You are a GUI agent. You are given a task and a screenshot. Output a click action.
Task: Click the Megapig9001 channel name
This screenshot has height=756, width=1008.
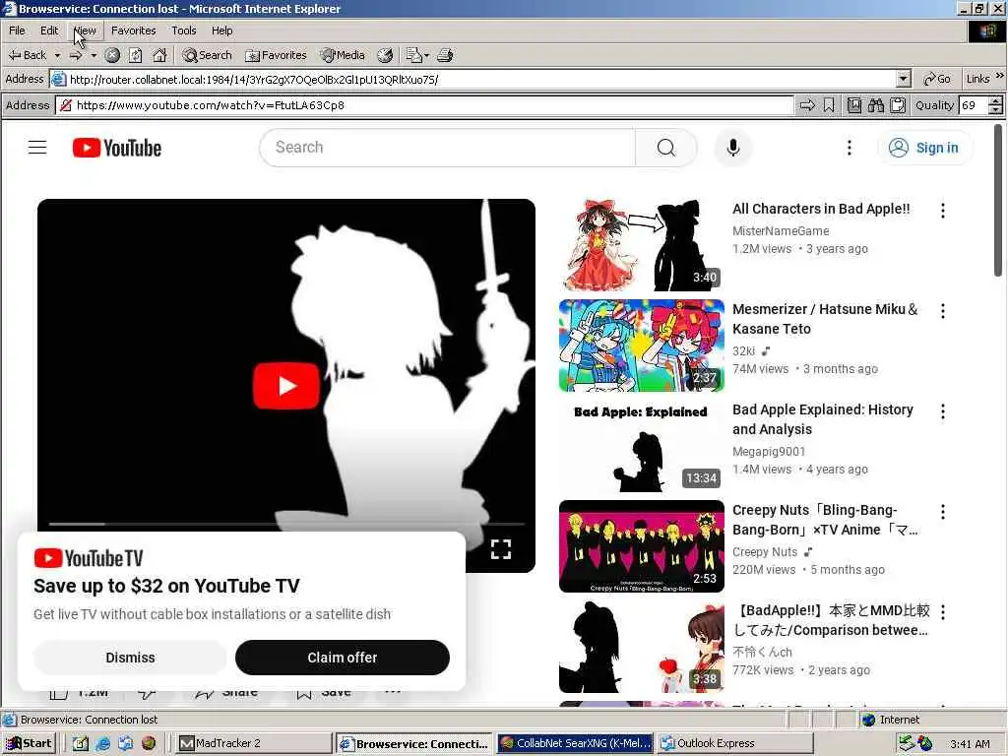[769, 451]
